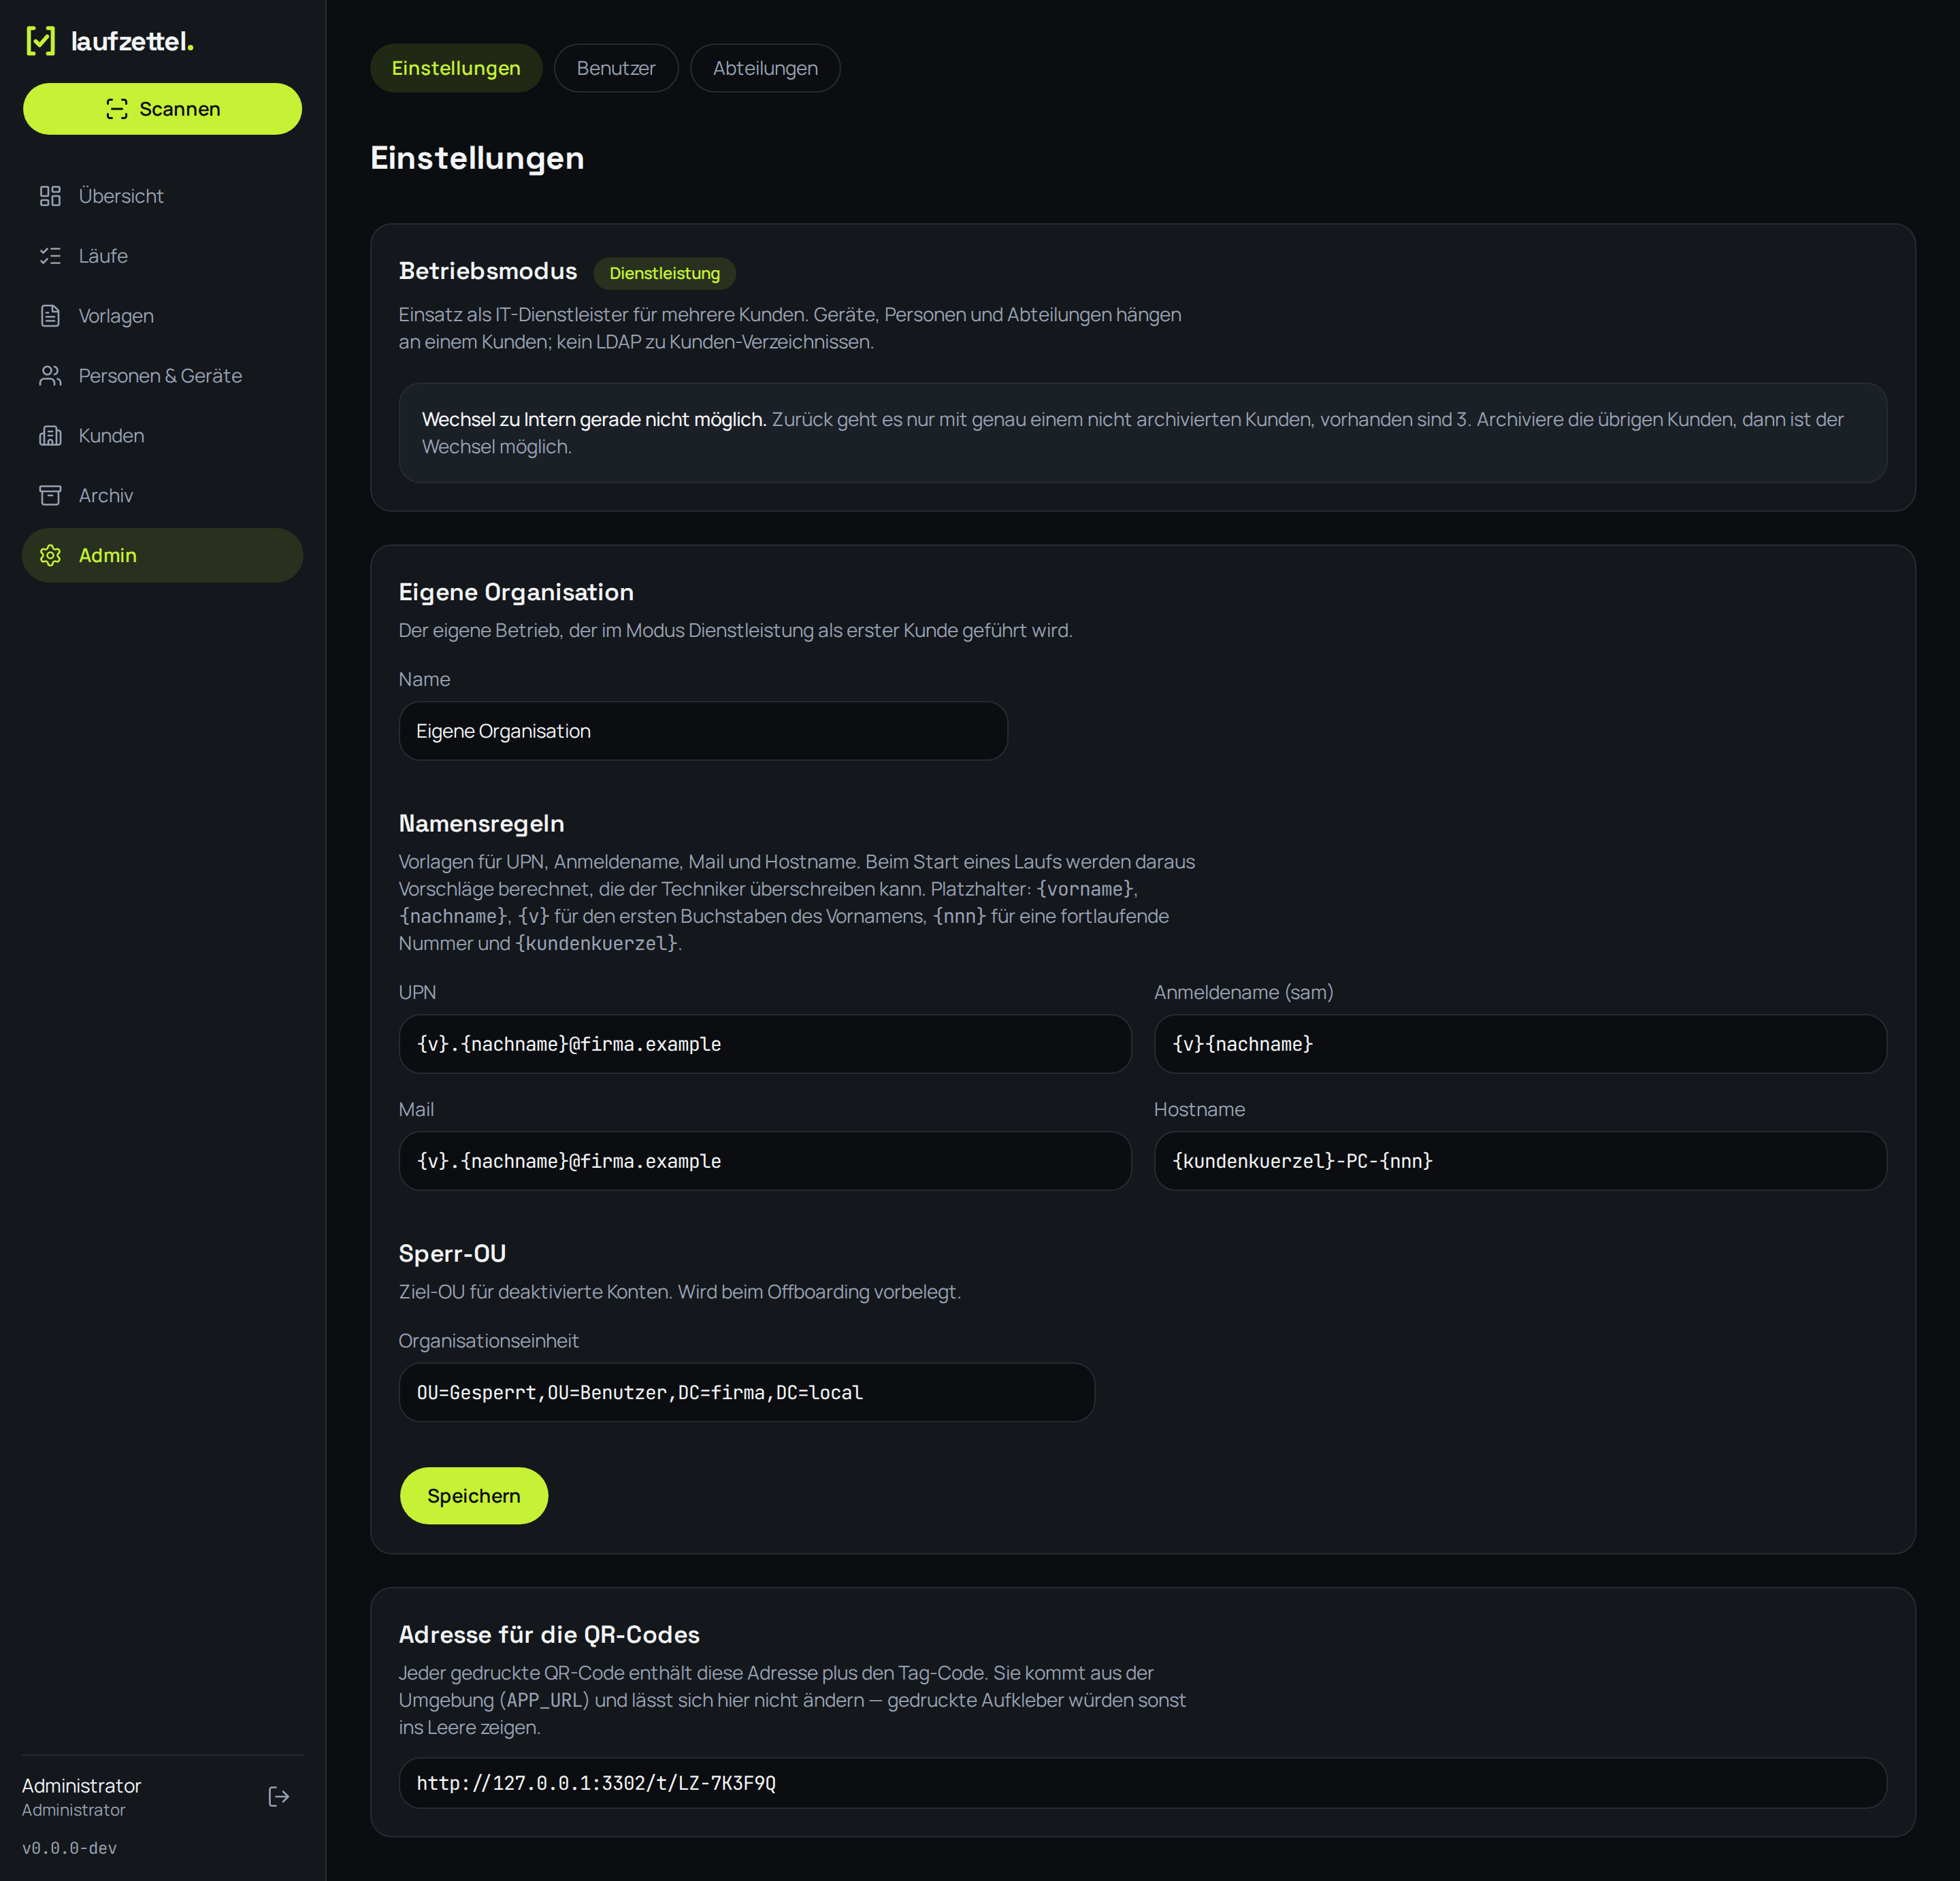Open the Archiv box icon

[50, 496]
